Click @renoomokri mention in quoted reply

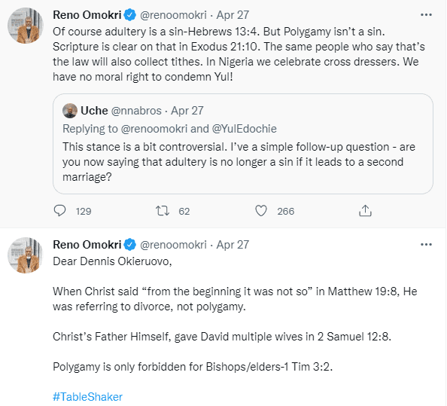click(x=154, y=129)
